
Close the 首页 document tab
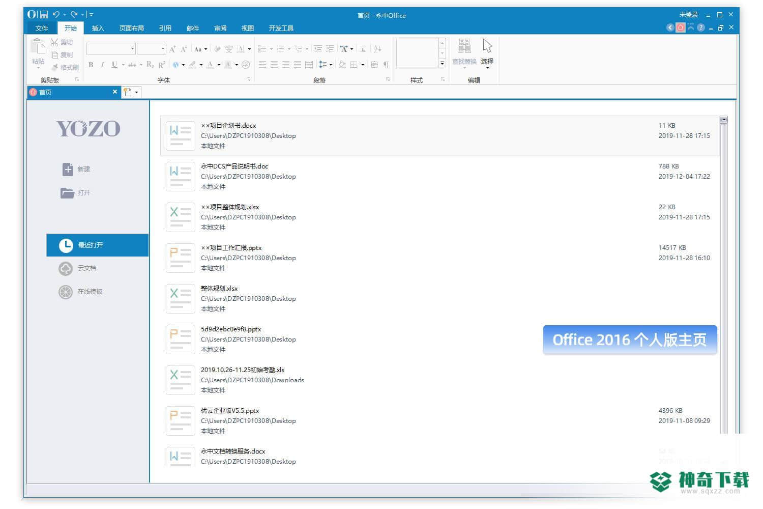(115, 92)
